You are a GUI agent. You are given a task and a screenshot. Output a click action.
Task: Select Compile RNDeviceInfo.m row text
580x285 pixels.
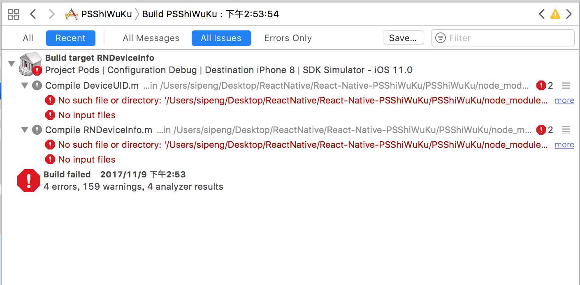pyautogui.click(x=99, y=130)
